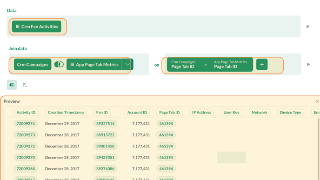Click Activity ID 72009274

click(26, 124)
